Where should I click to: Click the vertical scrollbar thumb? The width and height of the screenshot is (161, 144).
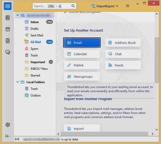pos(157,60)
